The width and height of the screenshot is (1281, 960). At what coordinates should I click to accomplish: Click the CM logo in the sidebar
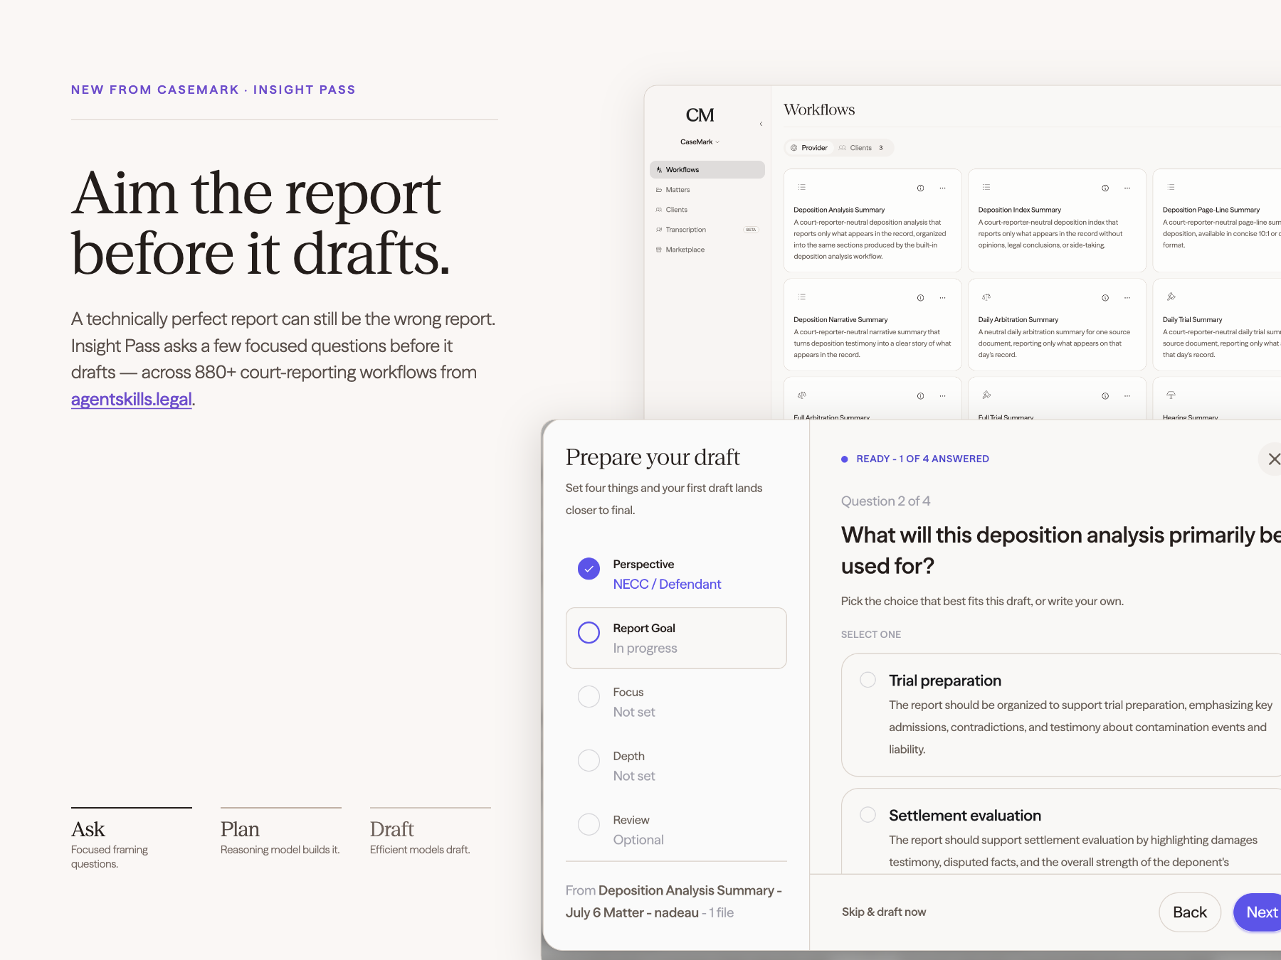pyautogui.click(x=700, y=115)
